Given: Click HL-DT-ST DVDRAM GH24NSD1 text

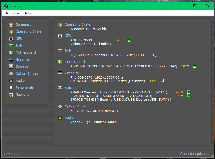Looking at the screenshot, I should (95, 111).
